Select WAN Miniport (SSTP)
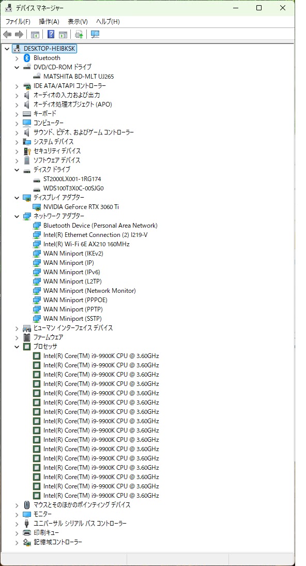Viewport: 306px width, 566px height. click(72, 319)
